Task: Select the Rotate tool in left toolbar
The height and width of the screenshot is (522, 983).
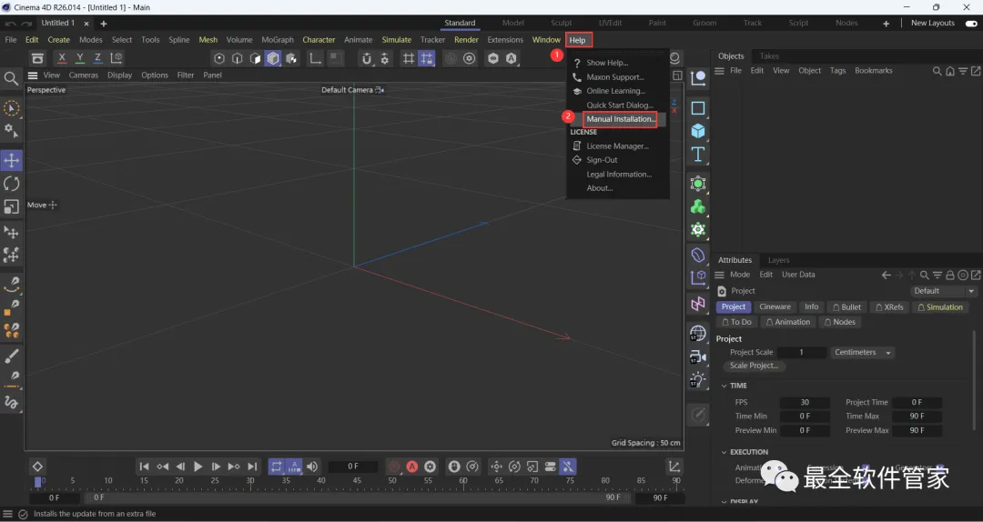Action: (x=11, y=184)
